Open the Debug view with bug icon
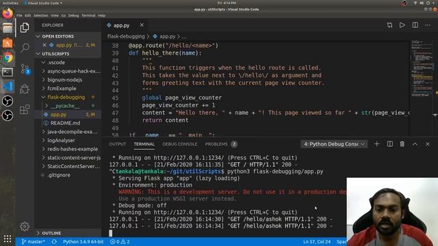The width and height of the screenshot is (438, 246). (25, 89)
